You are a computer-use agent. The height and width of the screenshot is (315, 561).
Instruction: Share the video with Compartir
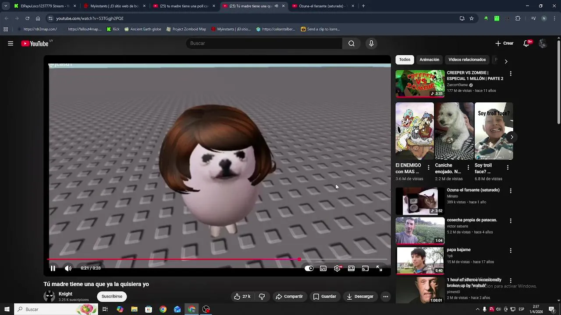click(289, 297)
